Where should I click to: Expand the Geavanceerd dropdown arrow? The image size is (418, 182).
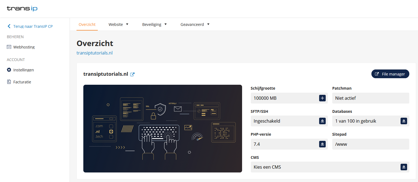coord(208,24)
